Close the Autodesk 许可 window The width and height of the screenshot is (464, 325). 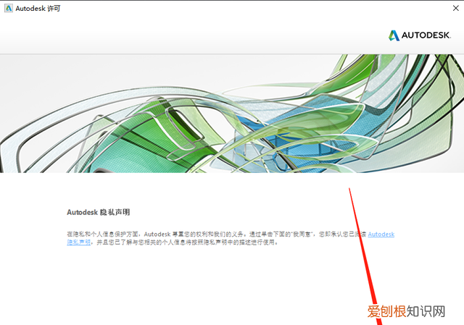click(456, 8)
